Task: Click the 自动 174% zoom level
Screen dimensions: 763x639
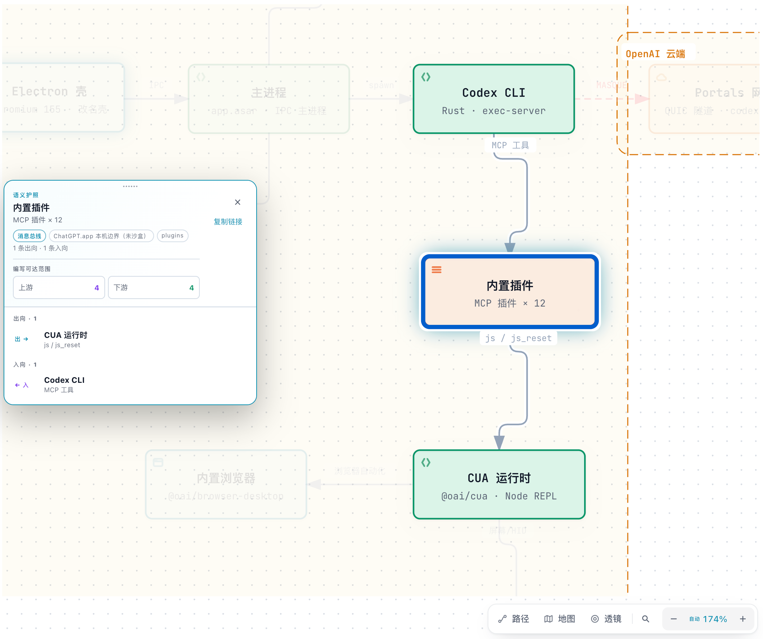Action: pos(708,619)
